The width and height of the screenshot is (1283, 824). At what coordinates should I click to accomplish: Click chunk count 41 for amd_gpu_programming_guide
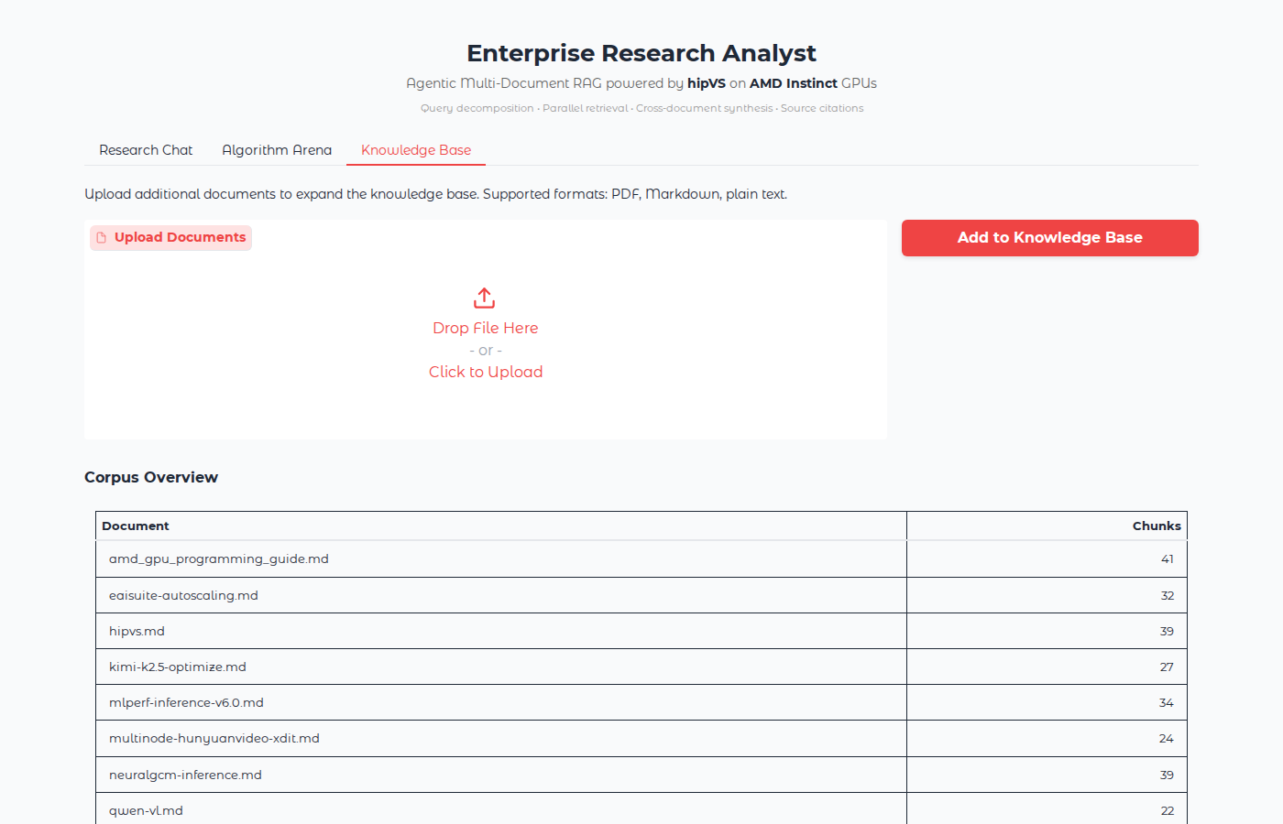pyautogui.click(x=1167, y=558)
